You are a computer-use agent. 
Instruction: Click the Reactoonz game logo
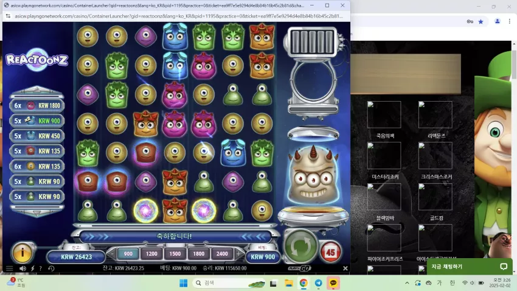(37, 60)
